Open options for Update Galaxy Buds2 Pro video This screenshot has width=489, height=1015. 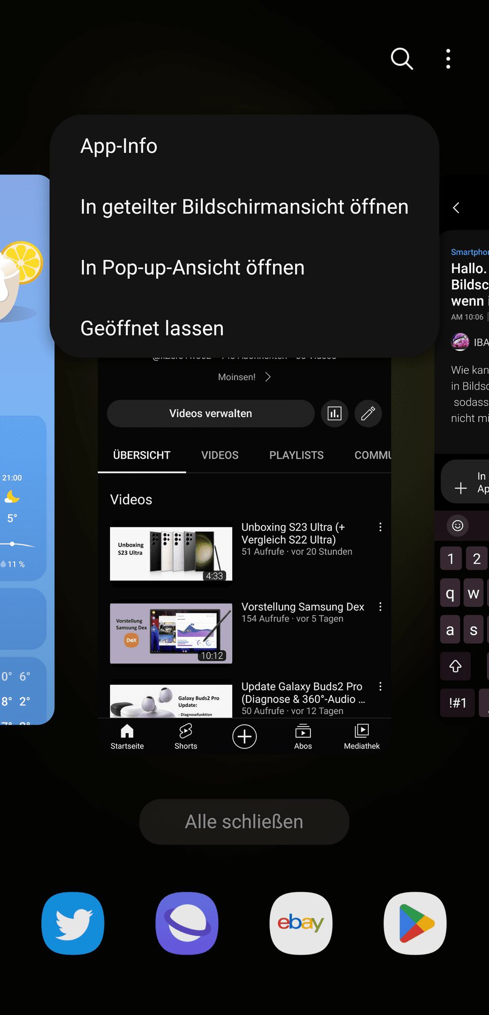point(380,687)
